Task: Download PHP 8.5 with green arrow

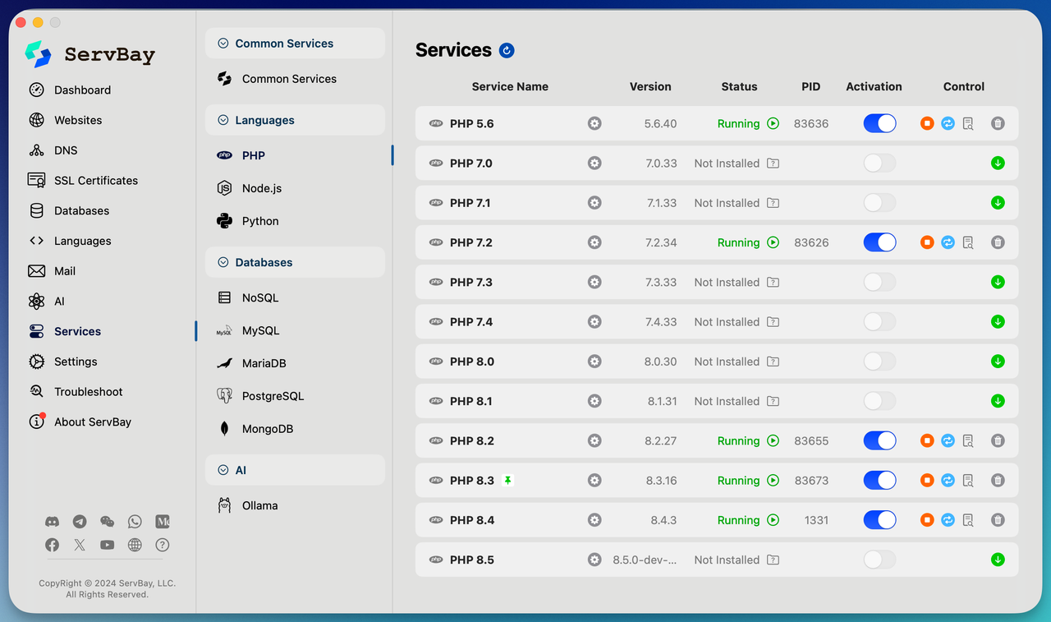Action: click(998, 560)
